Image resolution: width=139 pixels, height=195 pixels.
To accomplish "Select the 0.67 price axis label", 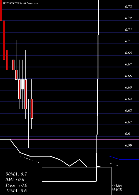I will pos(128,64).
